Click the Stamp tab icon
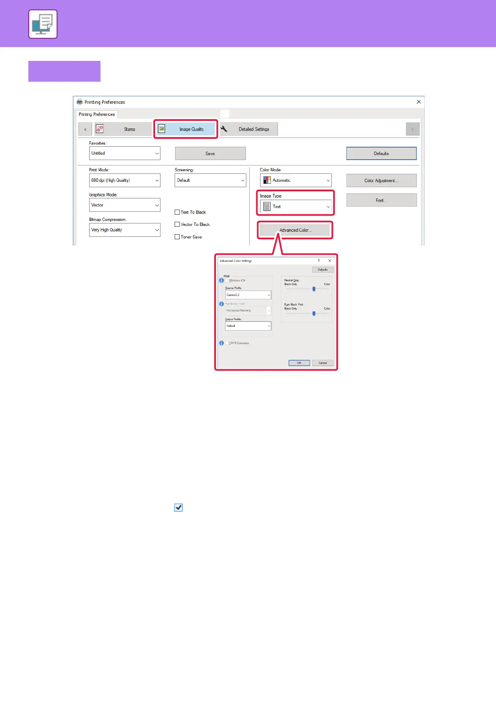This screenshot has height=702, width=496. (100, 129)
